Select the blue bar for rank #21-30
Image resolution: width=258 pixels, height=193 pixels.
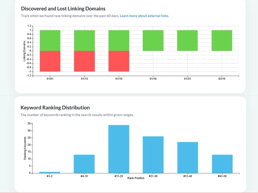153,155
